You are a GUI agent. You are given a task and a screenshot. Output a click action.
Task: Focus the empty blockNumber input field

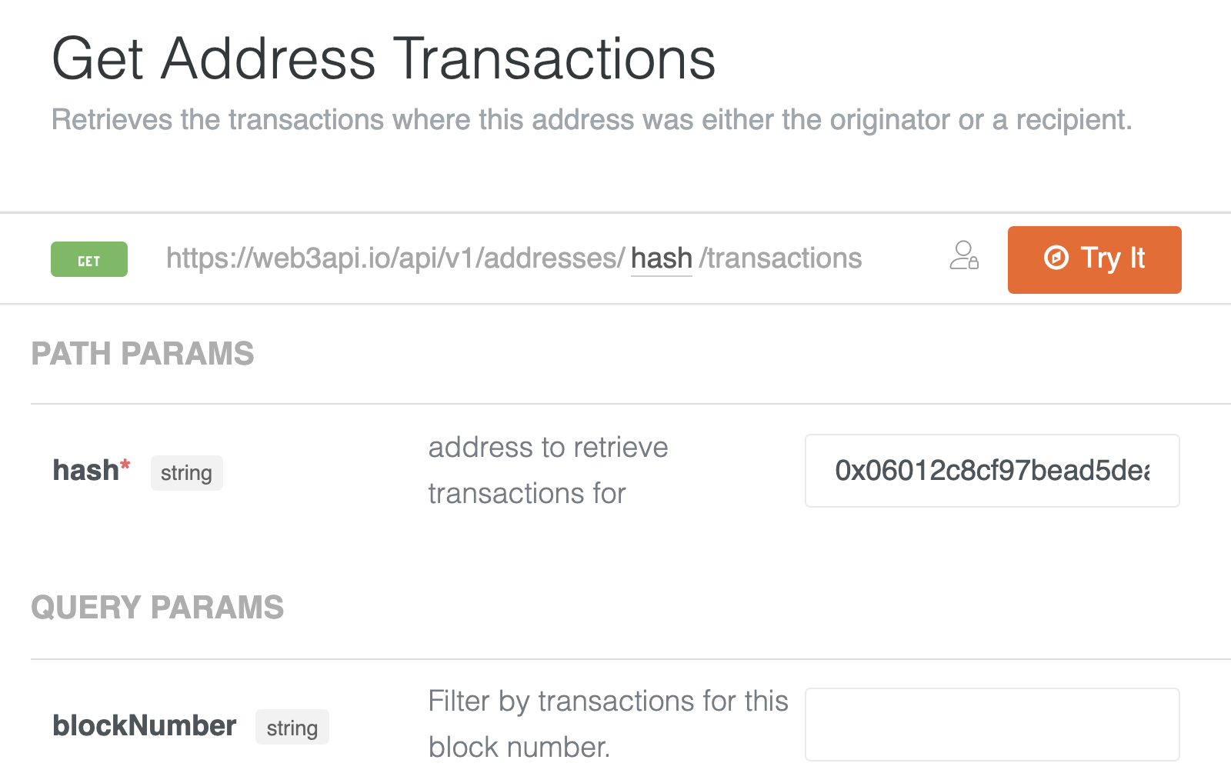tap(992, 725)
